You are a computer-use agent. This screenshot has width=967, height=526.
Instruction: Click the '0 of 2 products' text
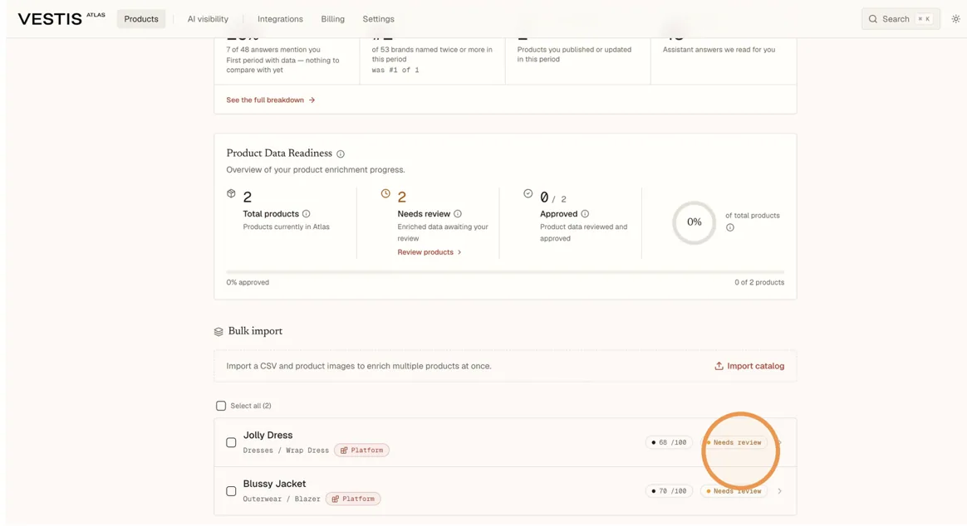tap(759, 282)
